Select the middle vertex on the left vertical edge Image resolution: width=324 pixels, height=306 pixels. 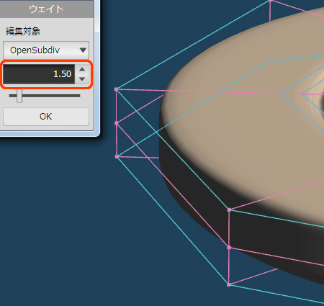[x=117, y=123]
